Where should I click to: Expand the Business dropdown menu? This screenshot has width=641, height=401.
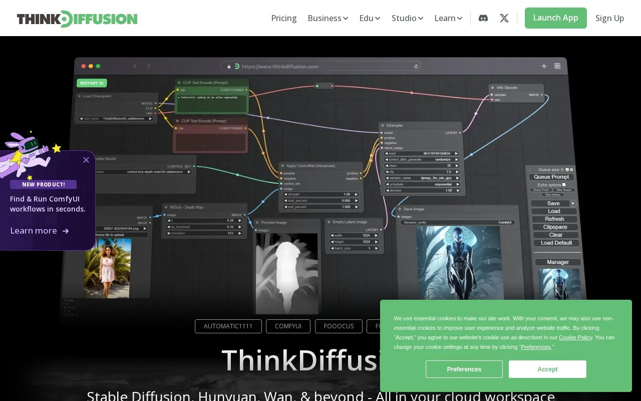[328, 18]
